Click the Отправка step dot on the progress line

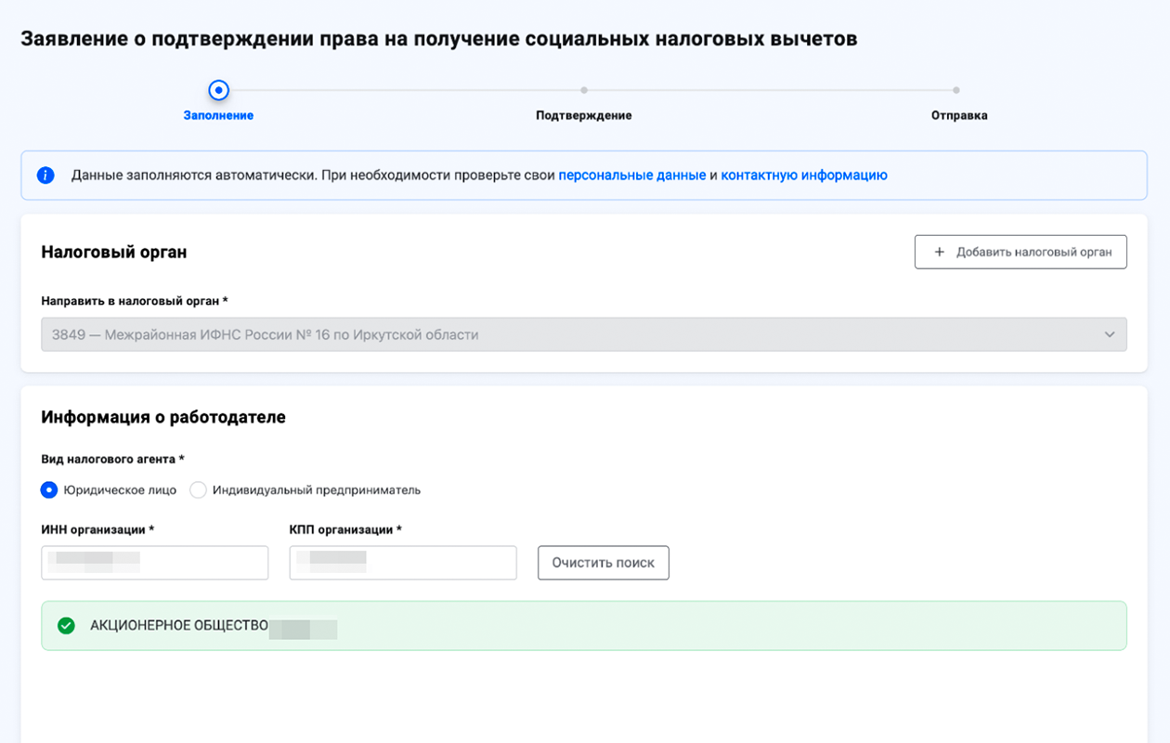956,90
